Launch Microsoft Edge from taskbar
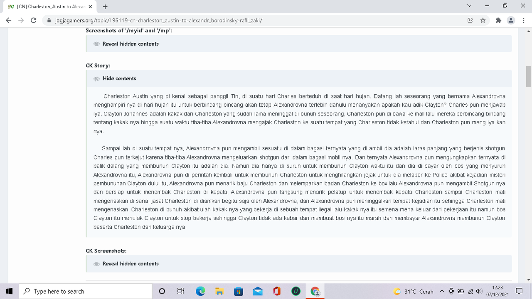Viewport: 532px width, 299px height. [200, 291]
